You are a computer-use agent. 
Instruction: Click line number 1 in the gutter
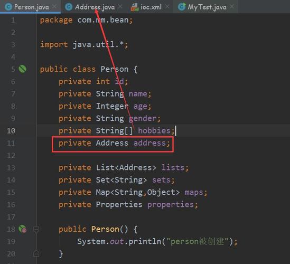pos(13,20)
